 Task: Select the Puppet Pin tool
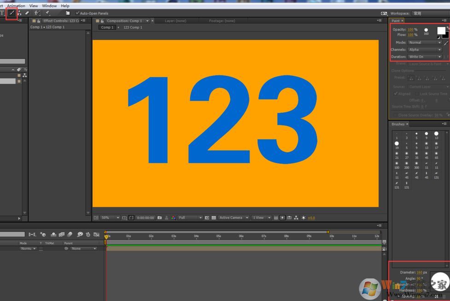pyautogui.click(x=47, y=13)
